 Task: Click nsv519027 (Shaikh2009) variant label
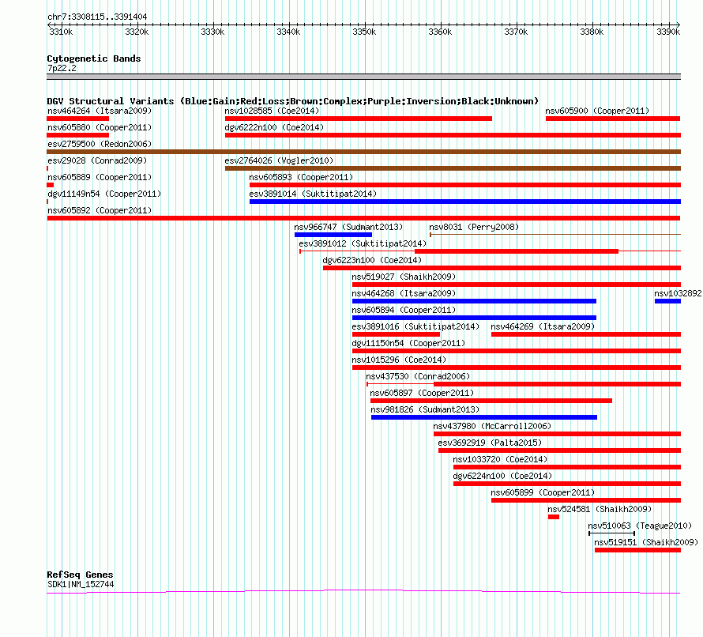point(404,277)
